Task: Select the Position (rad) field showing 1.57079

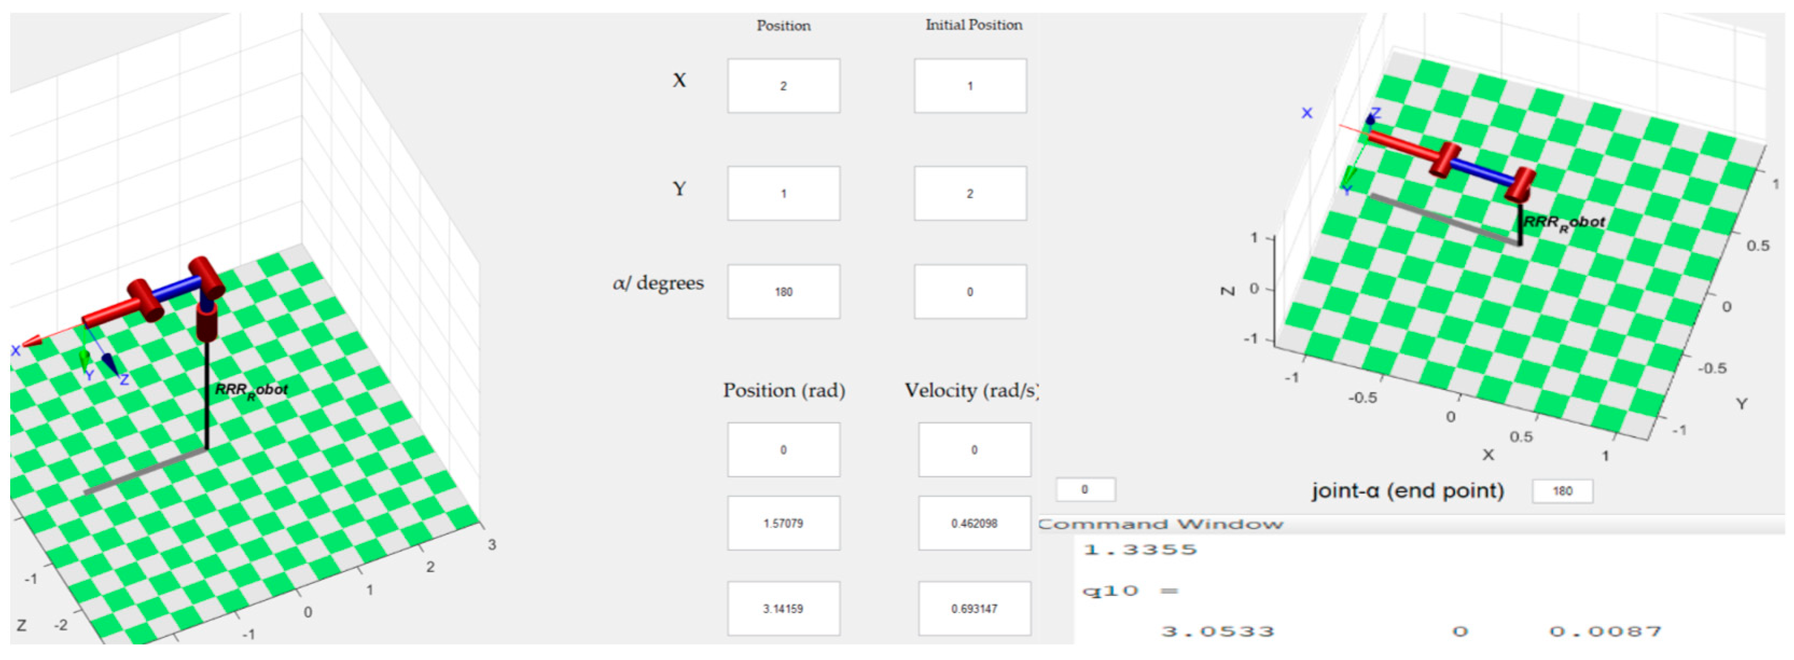Action: (783, 523)
